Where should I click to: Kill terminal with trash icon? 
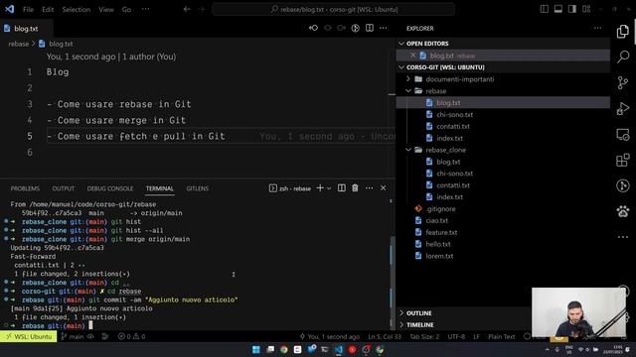[355, 188]
